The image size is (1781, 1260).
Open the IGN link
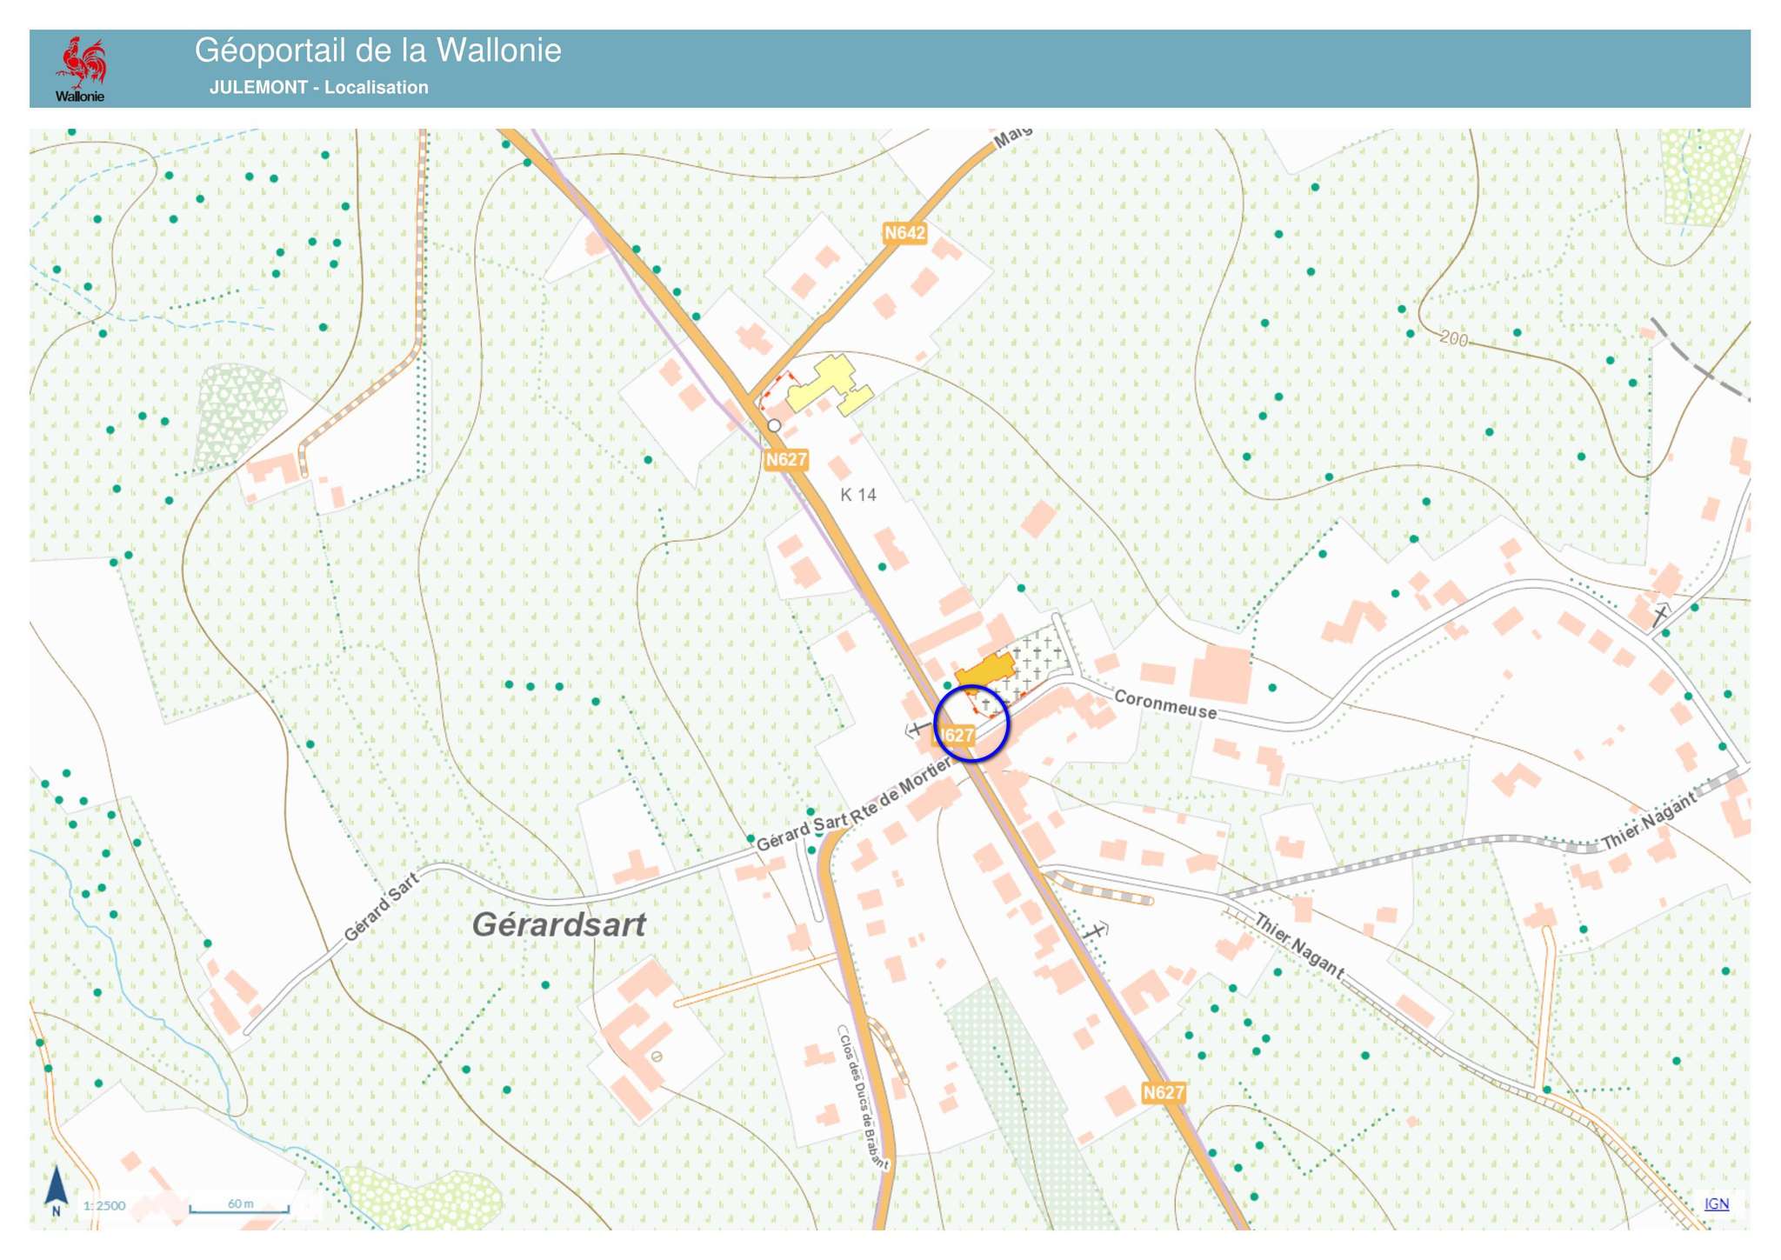click(x=1716, y=1203)
